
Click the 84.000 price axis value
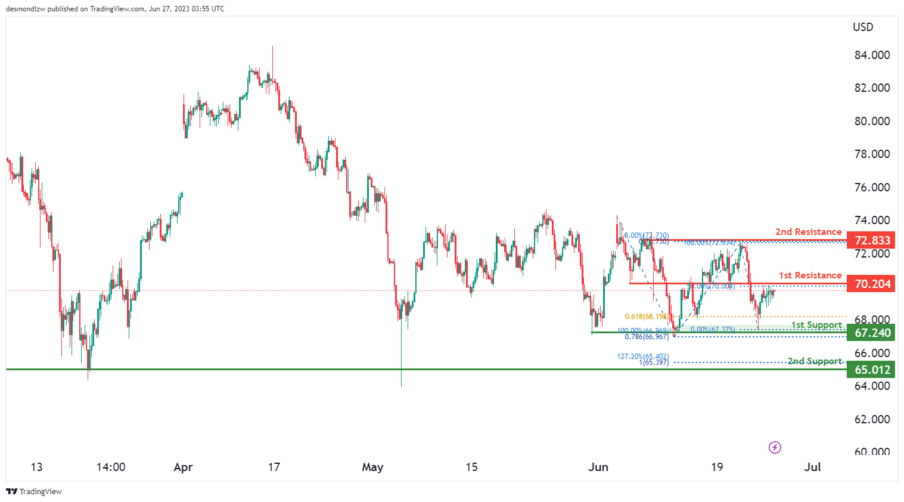pos(872,55)
